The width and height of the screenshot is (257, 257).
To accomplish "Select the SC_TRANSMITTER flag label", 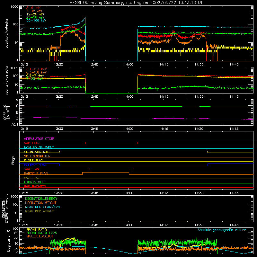I will click(x=37, y=156).
